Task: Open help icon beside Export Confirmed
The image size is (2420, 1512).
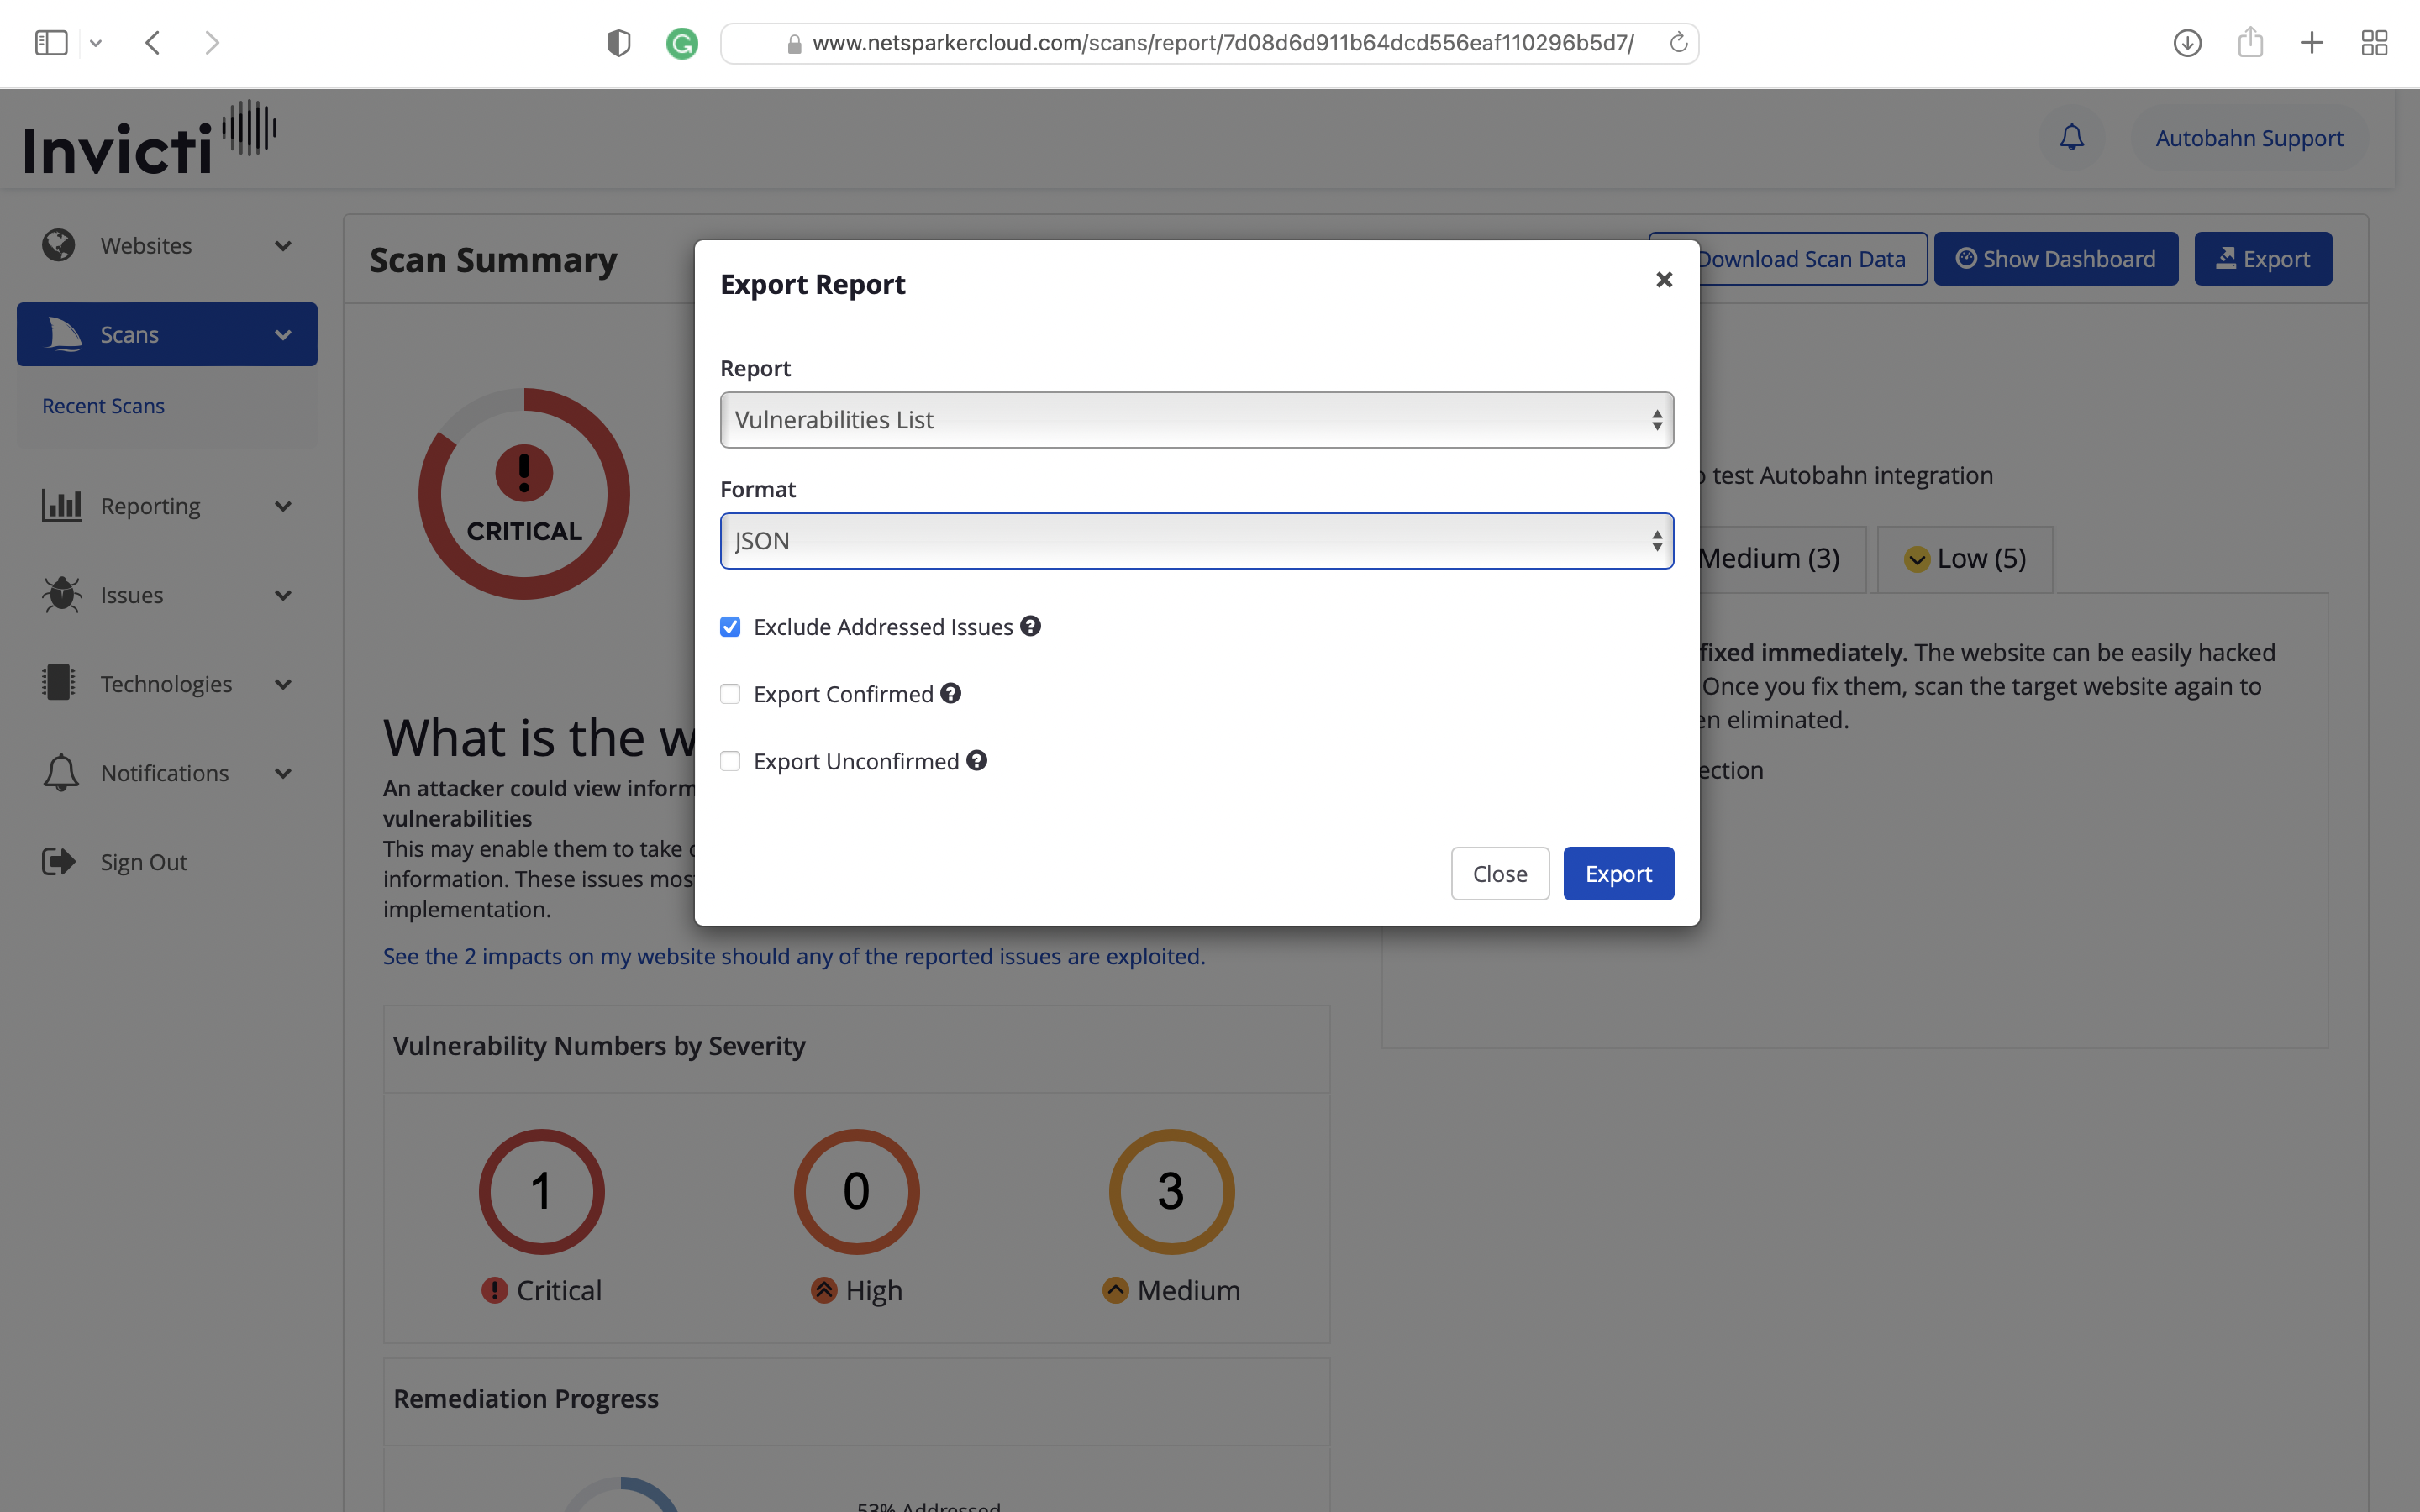Action: pyautogui.click(x=950, y=693)
